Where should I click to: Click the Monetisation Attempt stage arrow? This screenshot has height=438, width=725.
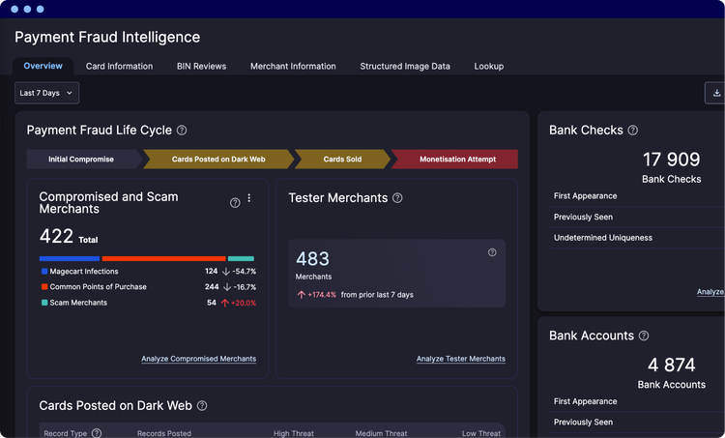point(455,160)
